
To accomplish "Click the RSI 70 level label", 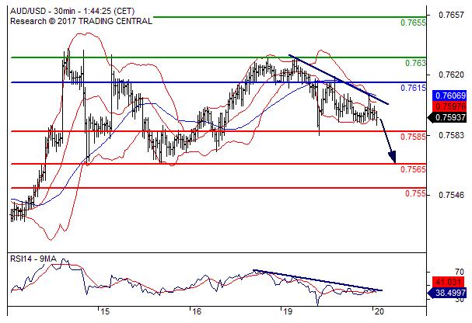I will coord(460,273).
